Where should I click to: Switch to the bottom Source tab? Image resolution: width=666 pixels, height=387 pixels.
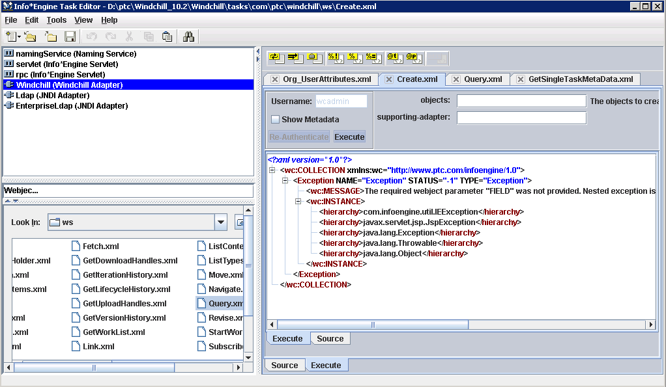pyautogui.click(x=285, y=365)
